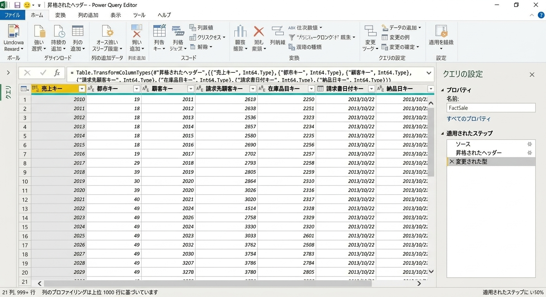Click the large red X icon in 変換 group

(259, 32)
